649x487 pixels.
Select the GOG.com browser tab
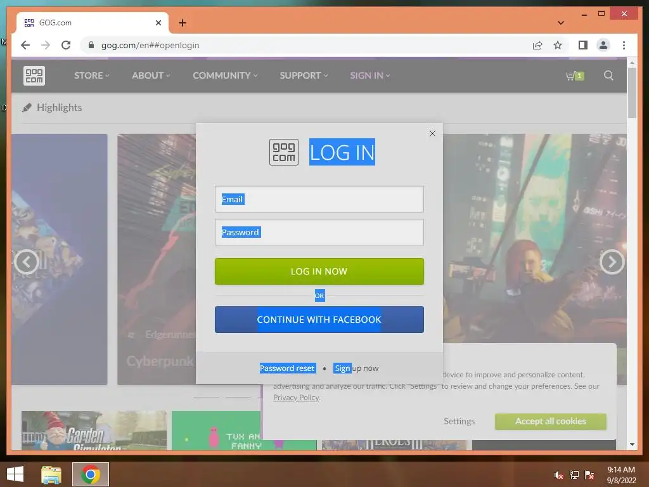click(x=92, y=23)
